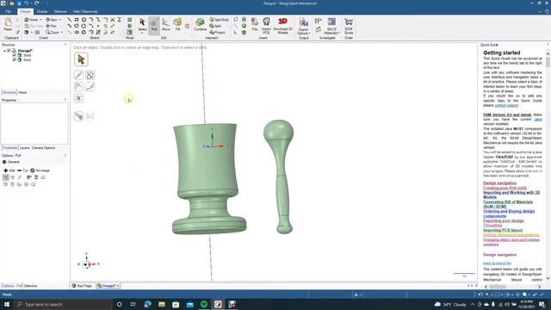551x310 pixels.
Task: Open the Spin dropdown arrow
Action: coord(59,20)
